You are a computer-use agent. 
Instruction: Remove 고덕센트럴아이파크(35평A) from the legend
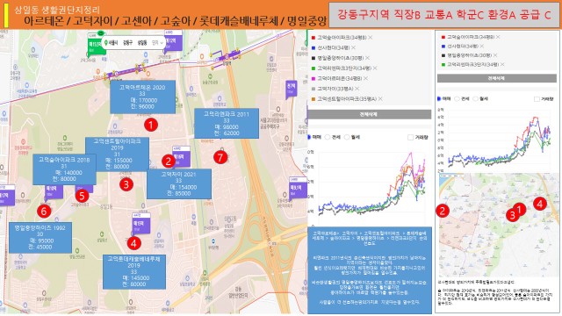(380, 99)
